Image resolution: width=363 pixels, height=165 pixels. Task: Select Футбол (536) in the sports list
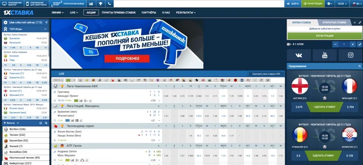(x=26, y=129)
